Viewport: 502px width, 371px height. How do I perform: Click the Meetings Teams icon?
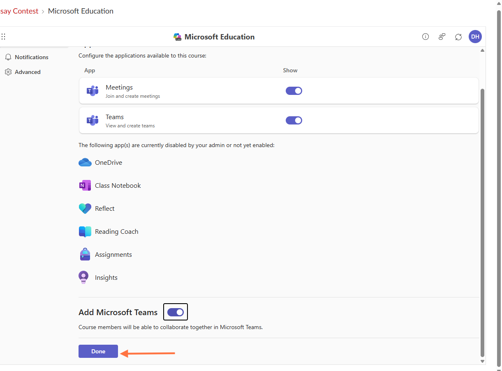click(x=93, y=91)
